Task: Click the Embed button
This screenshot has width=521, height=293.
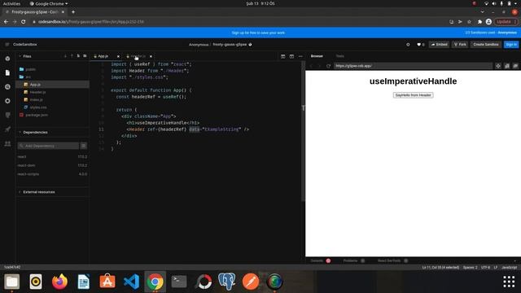Action: [439, 45]
